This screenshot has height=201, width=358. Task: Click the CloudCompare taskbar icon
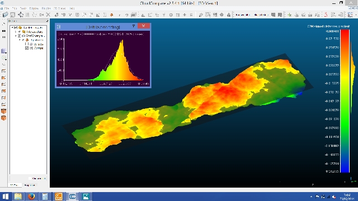tap(72, 197)
